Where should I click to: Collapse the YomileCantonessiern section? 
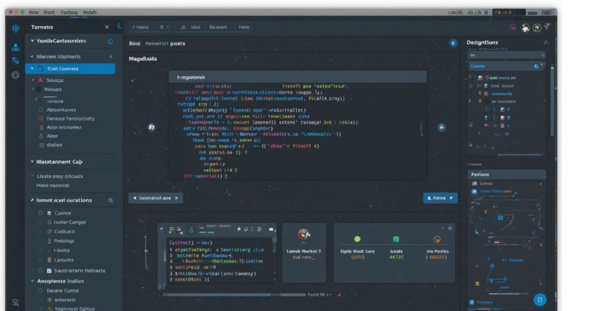pos(33,41)
